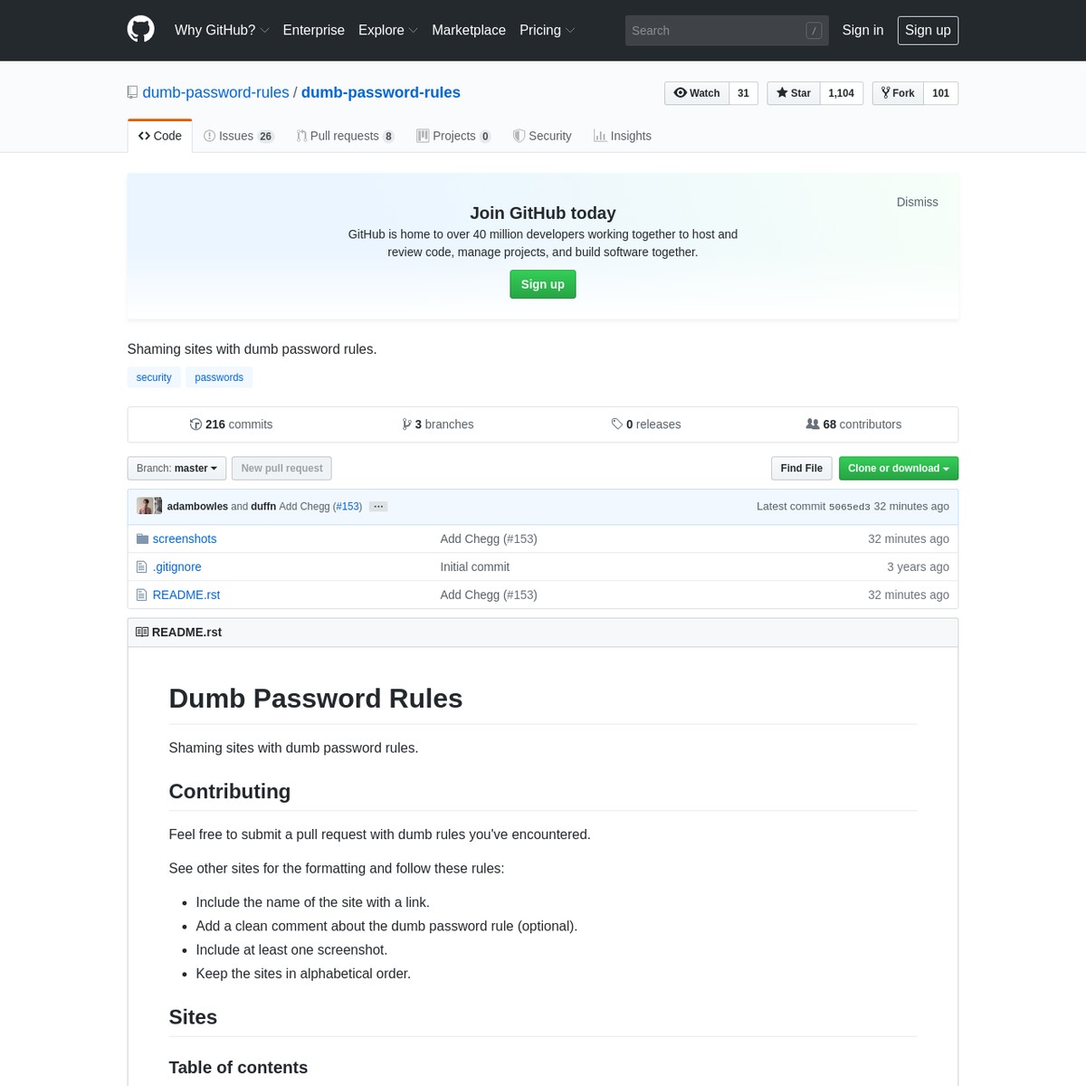Click the contributors people icon
The image size is (1086, 1086).
tap(813, 424)
